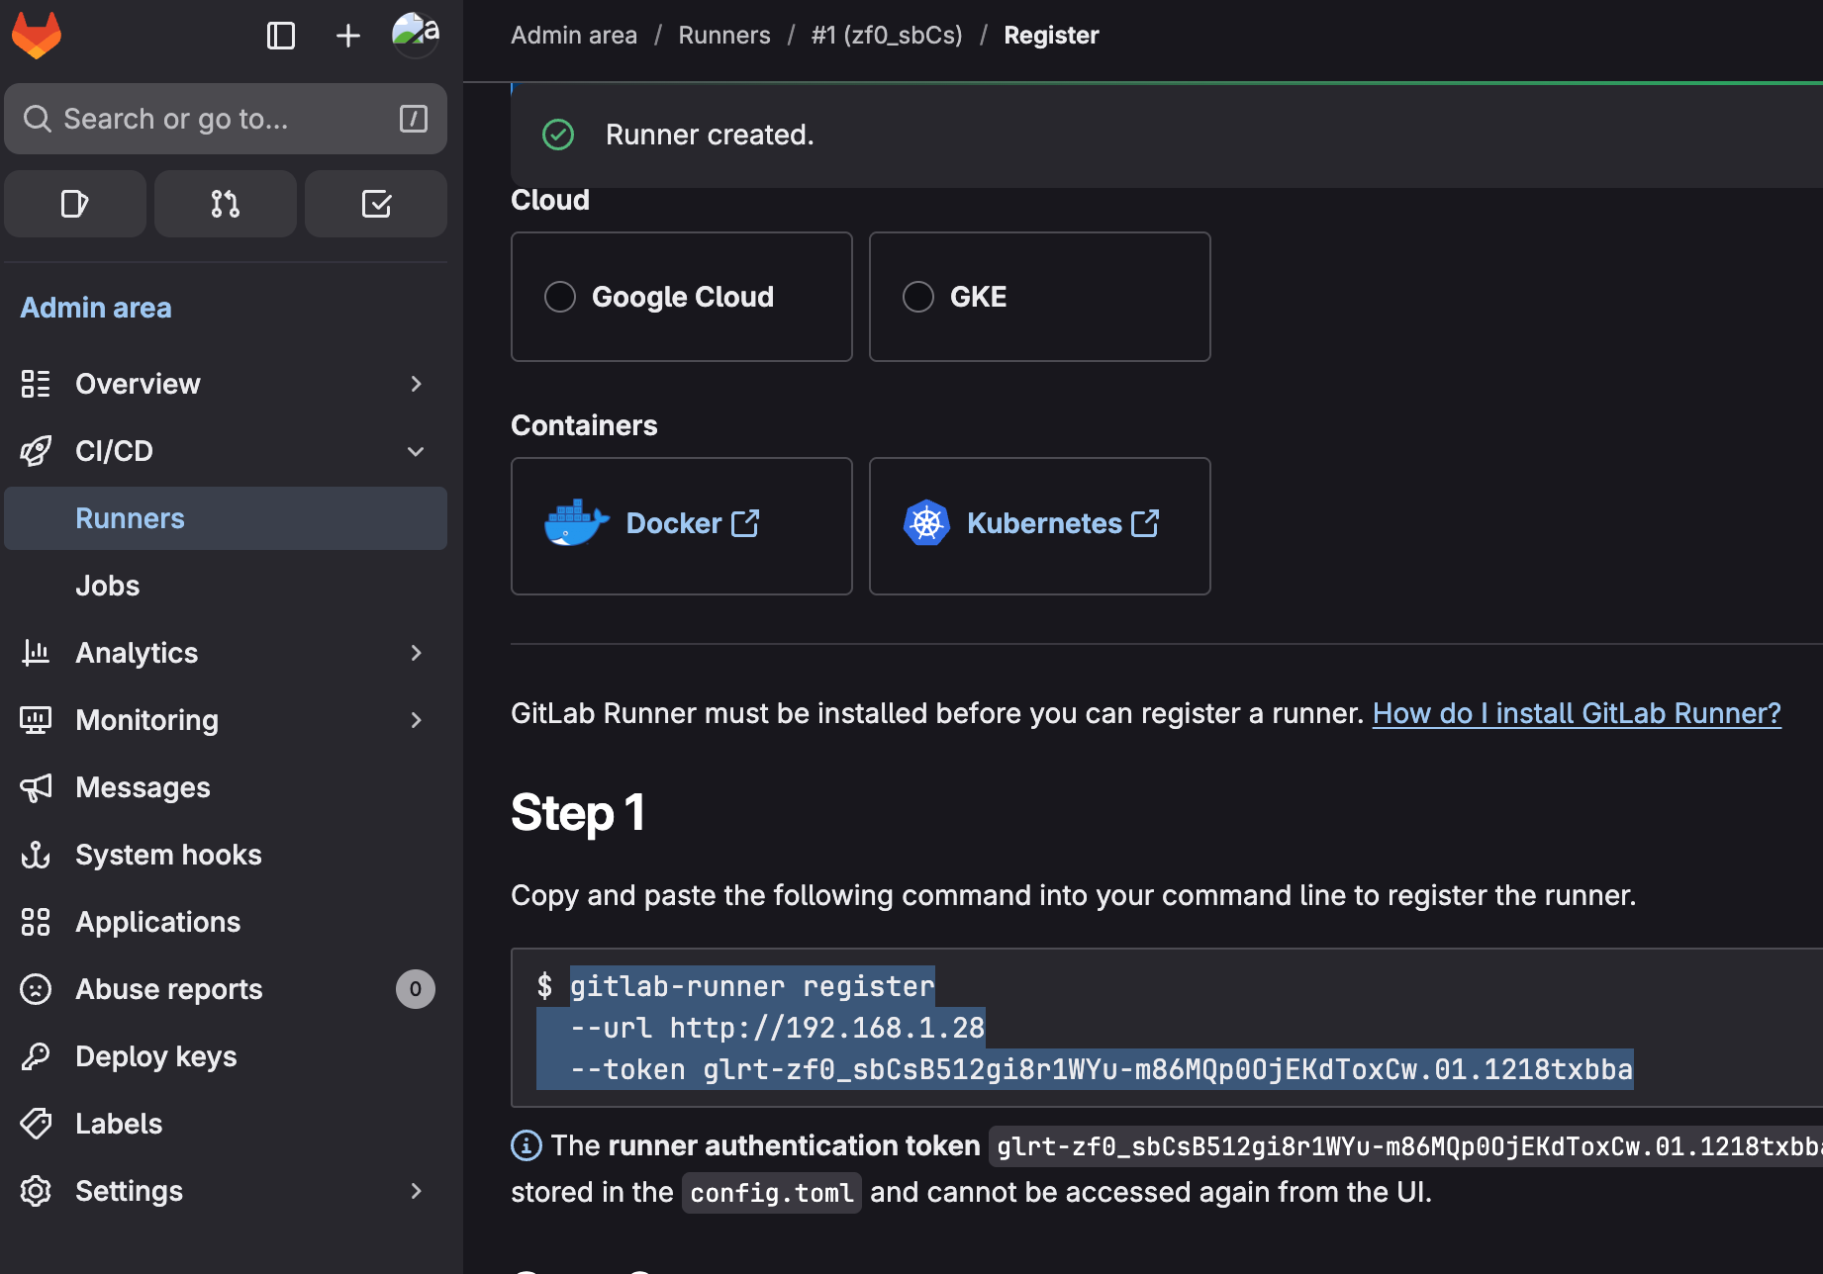Click the CI/CD rocket icon
This screenshot has height=1274, width=1823.
coord(36,451)
